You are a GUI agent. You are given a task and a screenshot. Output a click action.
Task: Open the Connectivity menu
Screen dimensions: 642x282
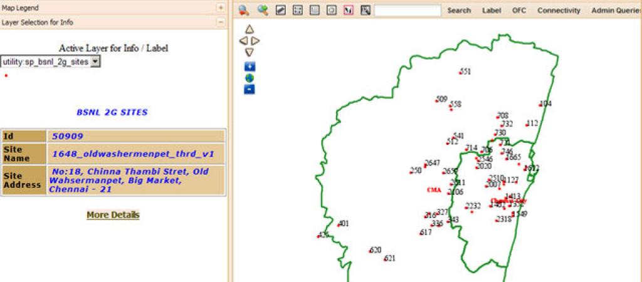pyautogui.click(x=559, y=11)
